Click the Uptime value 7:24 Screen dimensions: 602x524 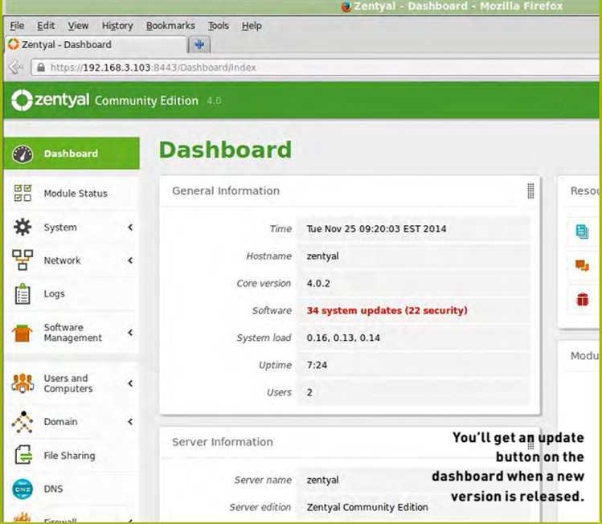[x=317, y=365]
